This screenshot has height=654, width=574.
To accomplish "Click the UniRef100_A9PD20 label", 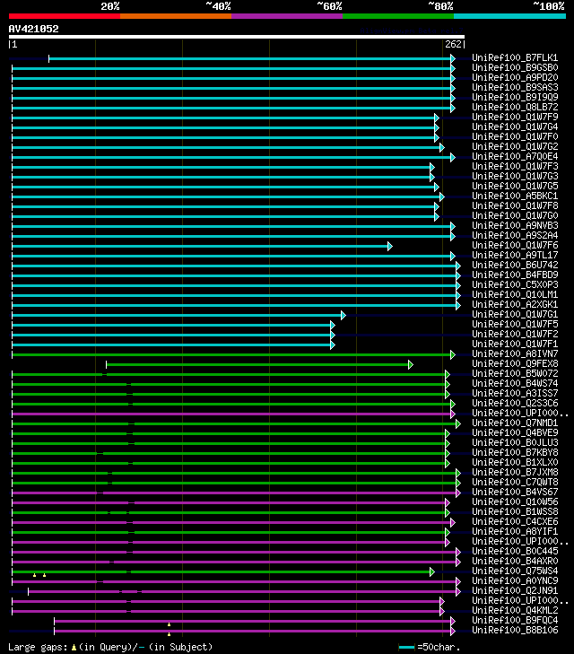I will (515, 77).
